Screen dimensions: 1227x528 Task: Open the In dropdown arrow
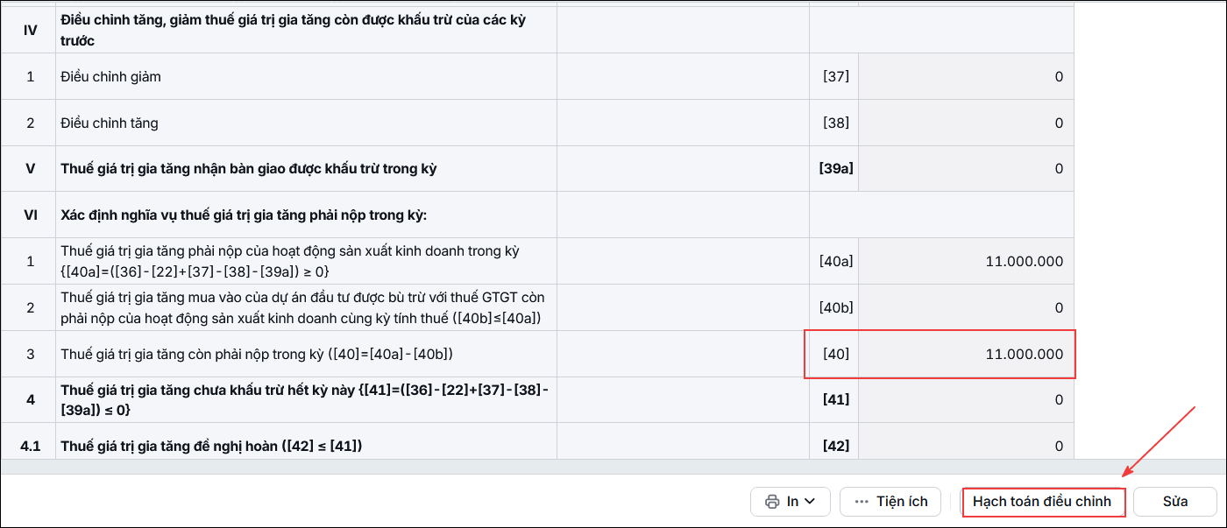[811, 502]
